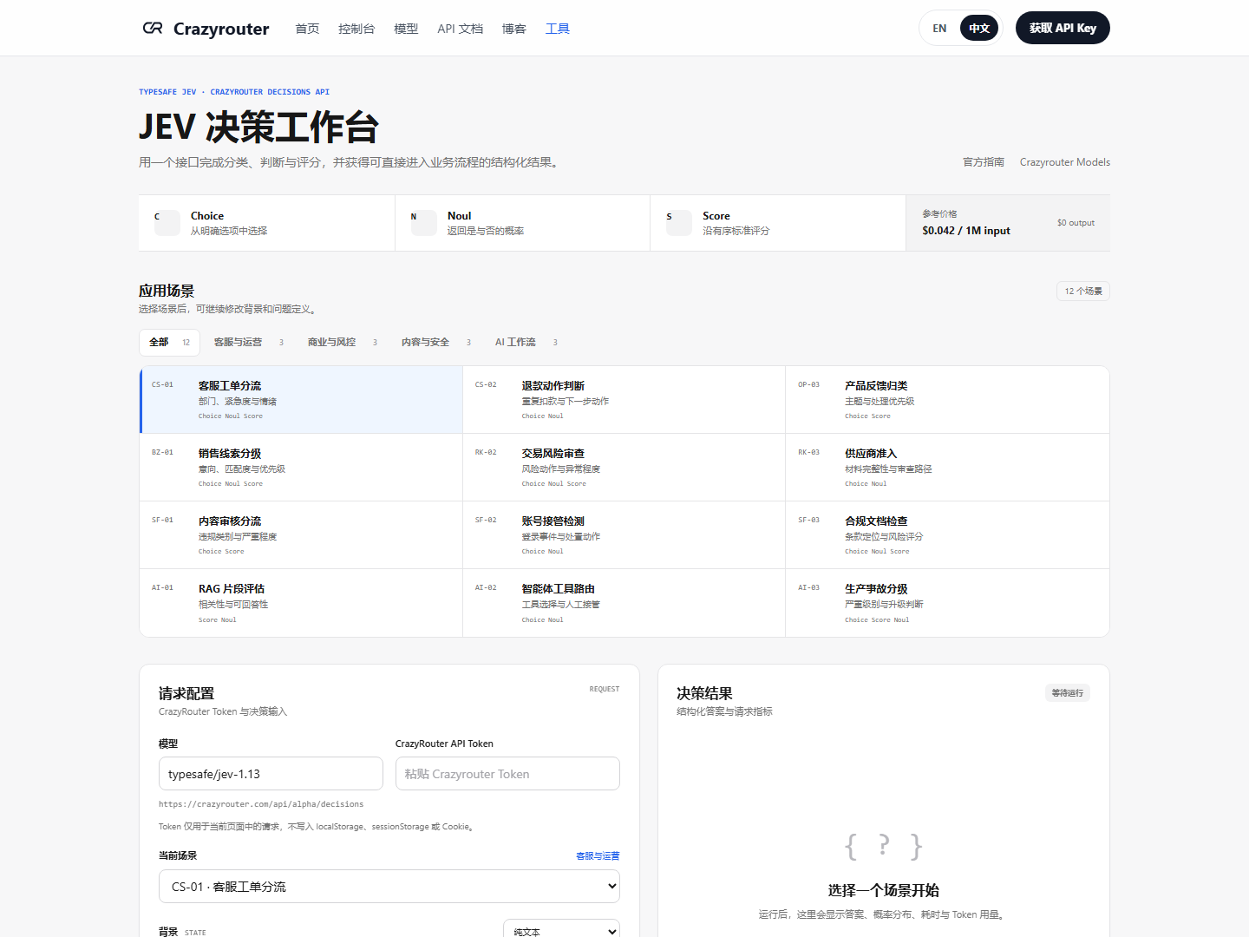
Task: Select the 内容与安全 scenario tab
Action: (436, 343)
